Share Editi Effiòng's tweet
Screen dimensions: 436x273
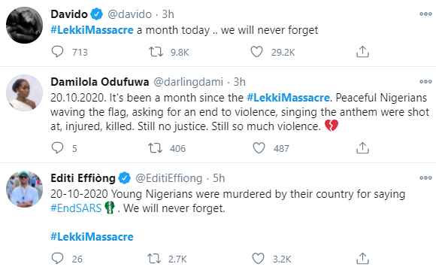point(362,259)
